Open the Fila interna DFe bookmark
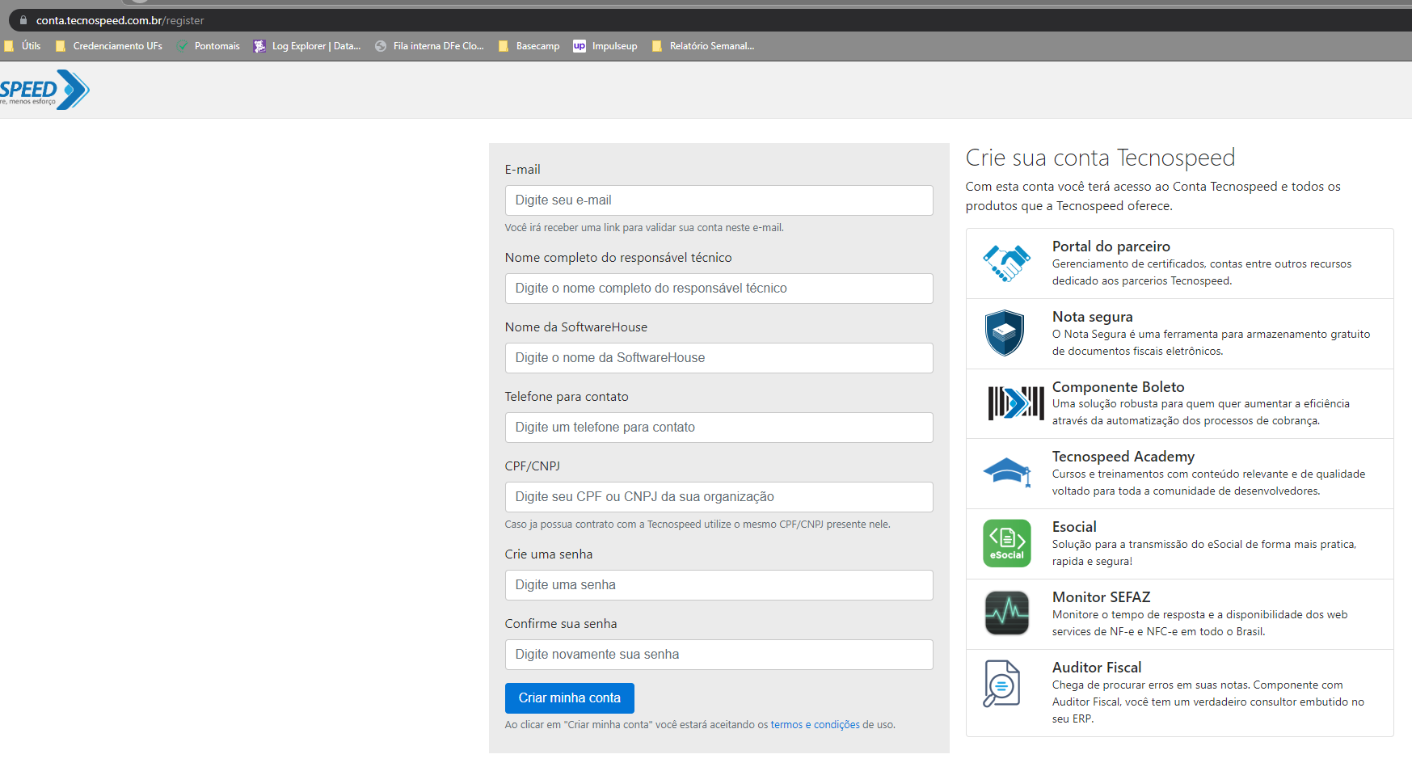This screenshot has width=1412, height=767. [x=429, y=46]
